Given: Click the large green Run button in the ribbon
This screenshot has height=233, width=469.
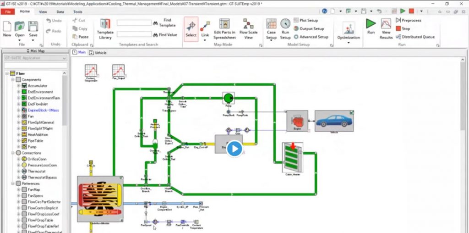Looking at the screenshot, I should pos(371,26).
